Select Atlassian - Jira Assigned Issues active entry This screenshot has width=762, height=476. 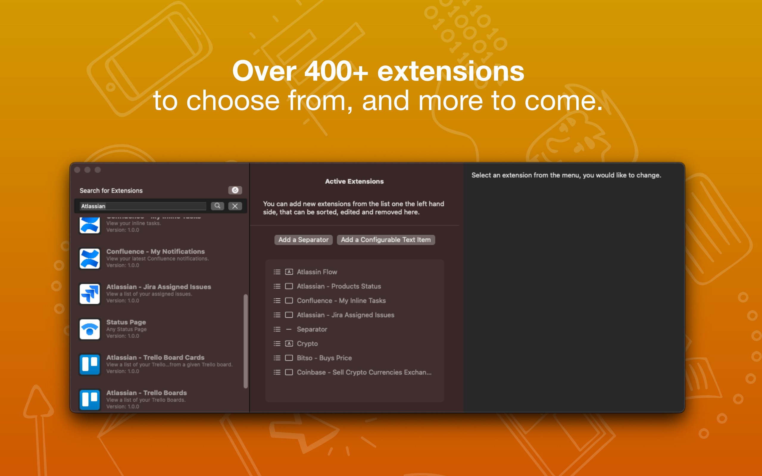coord(345,315)
